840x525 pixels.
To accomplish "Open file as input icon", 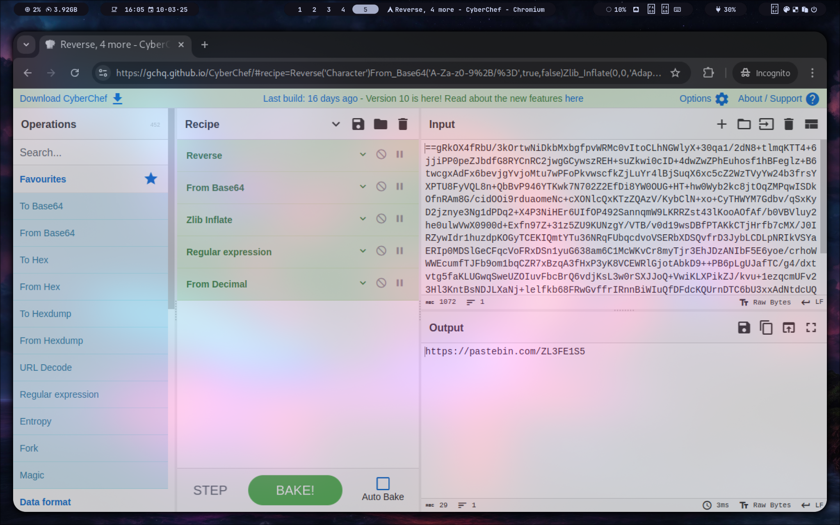I will 766,124.
